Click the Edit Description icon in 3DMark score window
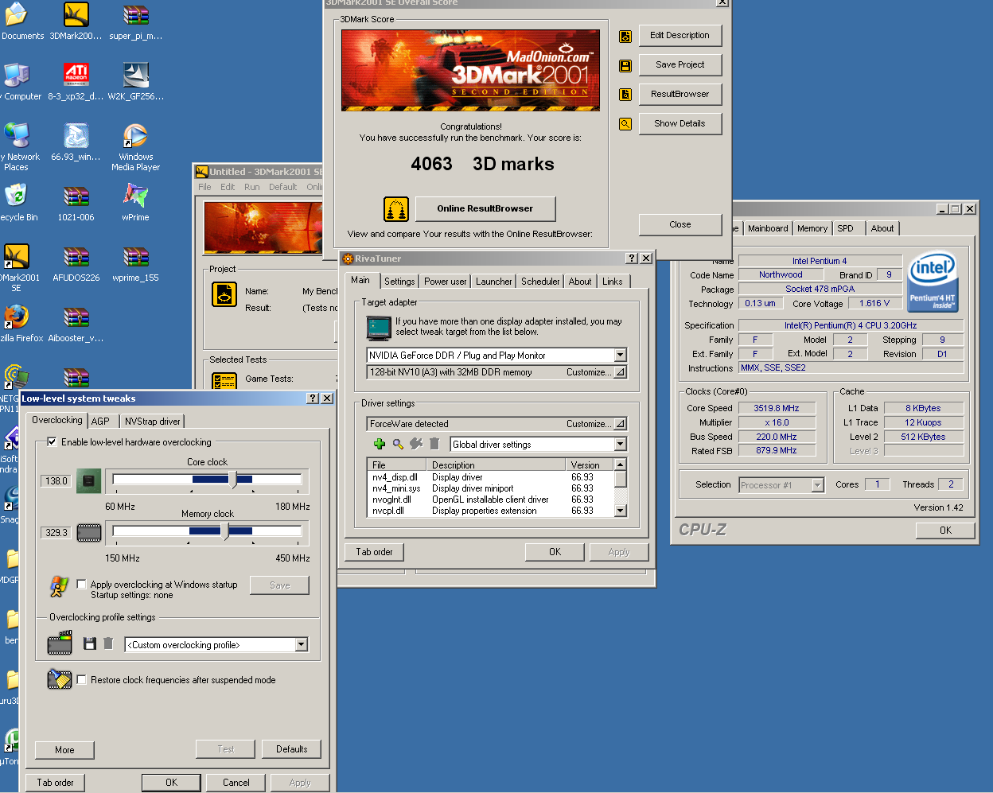Image resolution: width=993 pixels, height=793 pixels. (625, 36)
